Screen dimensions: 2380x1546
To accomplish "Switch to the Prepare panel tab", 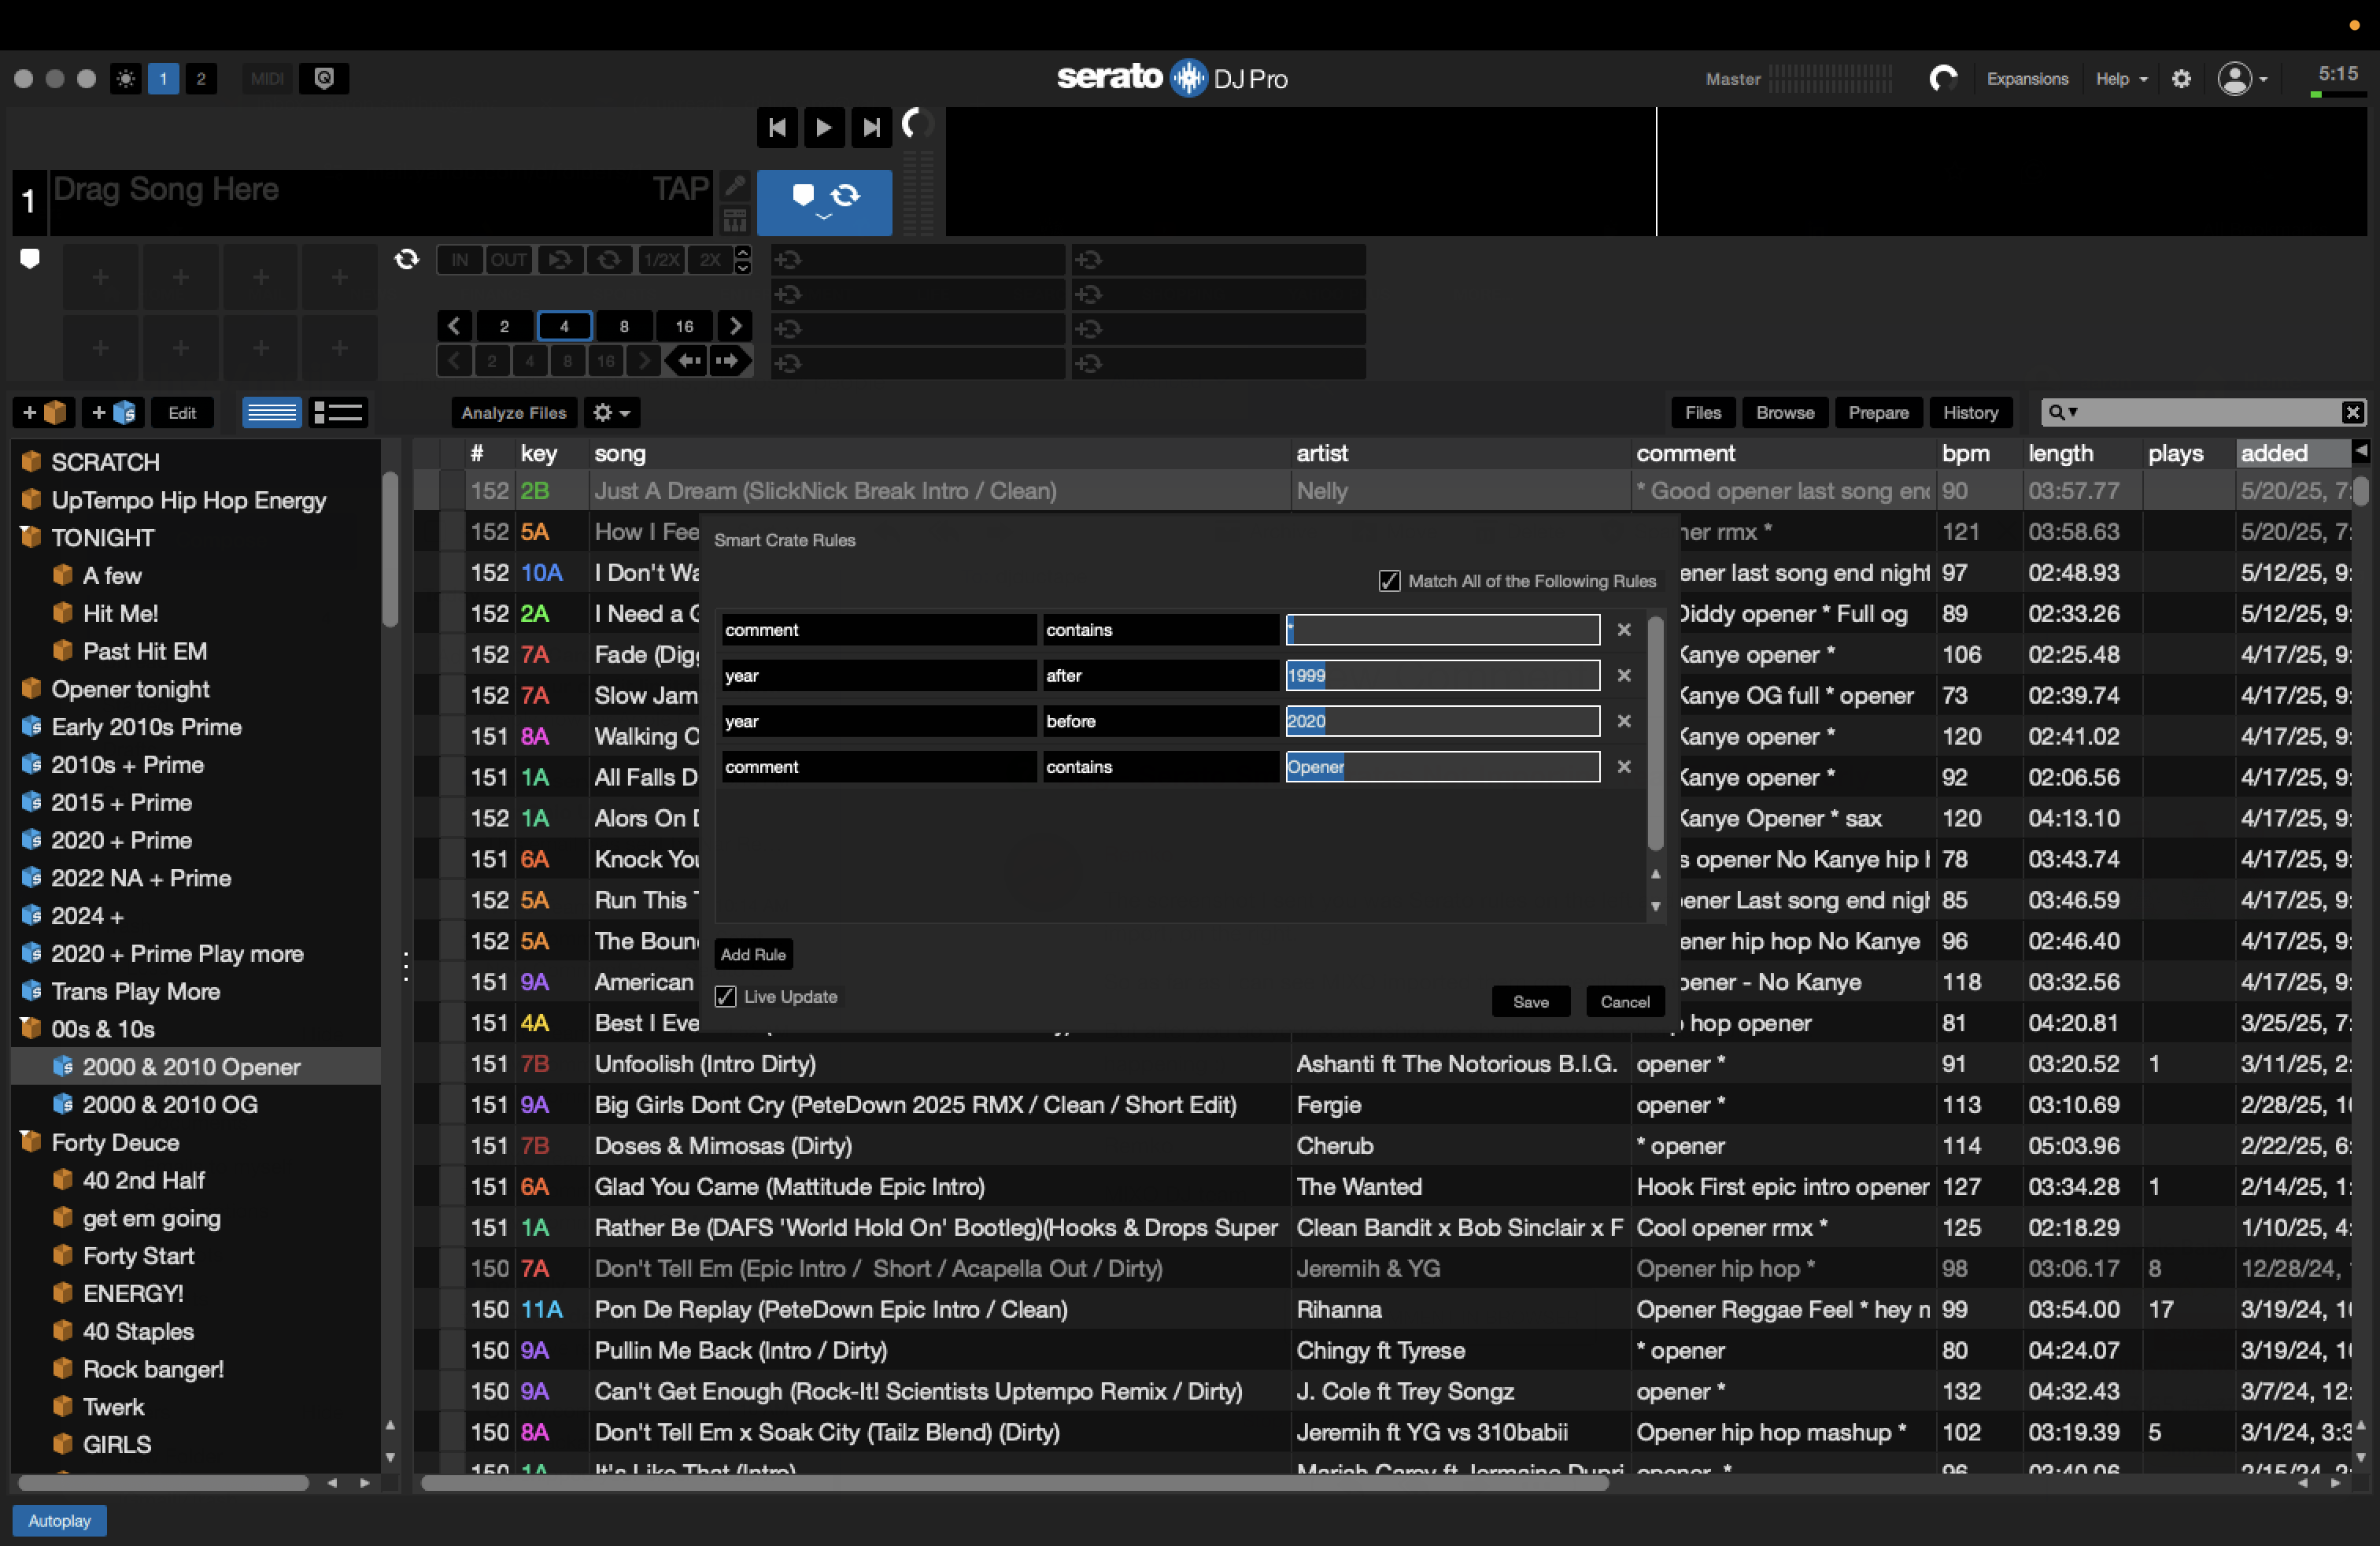I will point(1877,412).
